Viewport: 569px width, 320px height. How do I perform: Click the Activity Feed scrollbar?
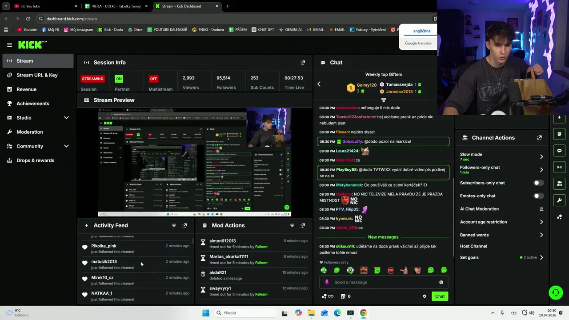click(192, 240)
